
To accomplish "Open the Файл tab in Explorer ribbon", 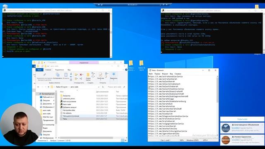I will point(40,70).
